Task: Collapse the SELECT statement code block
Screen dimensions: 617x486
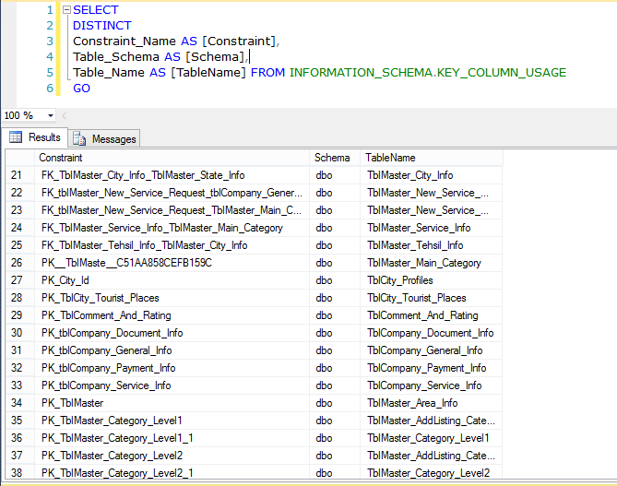Action: point(65,10)
